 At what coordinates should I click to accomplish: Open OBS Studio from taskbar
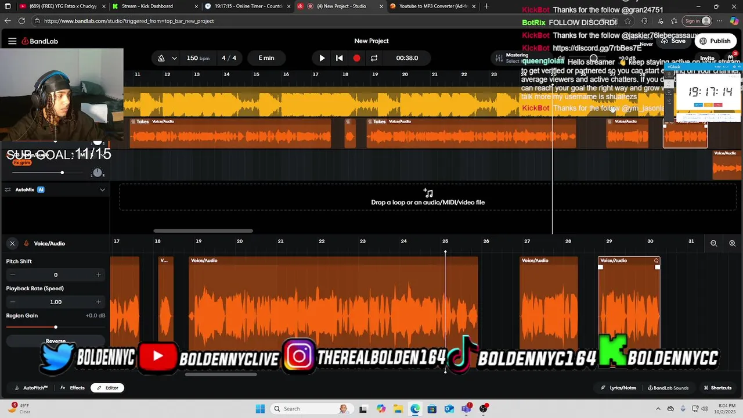484,409
